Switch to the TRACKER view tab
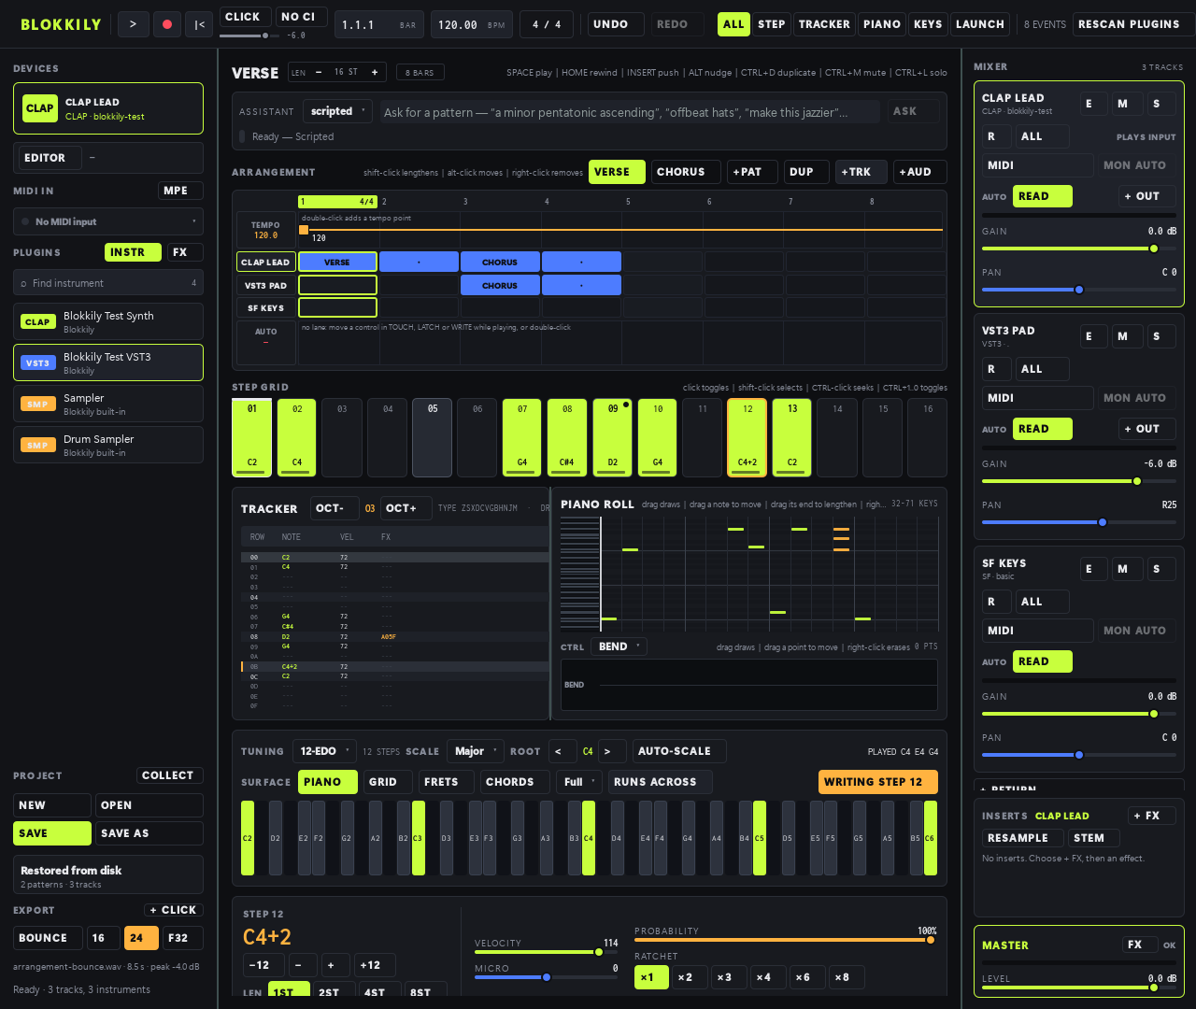 pos(824,24)
